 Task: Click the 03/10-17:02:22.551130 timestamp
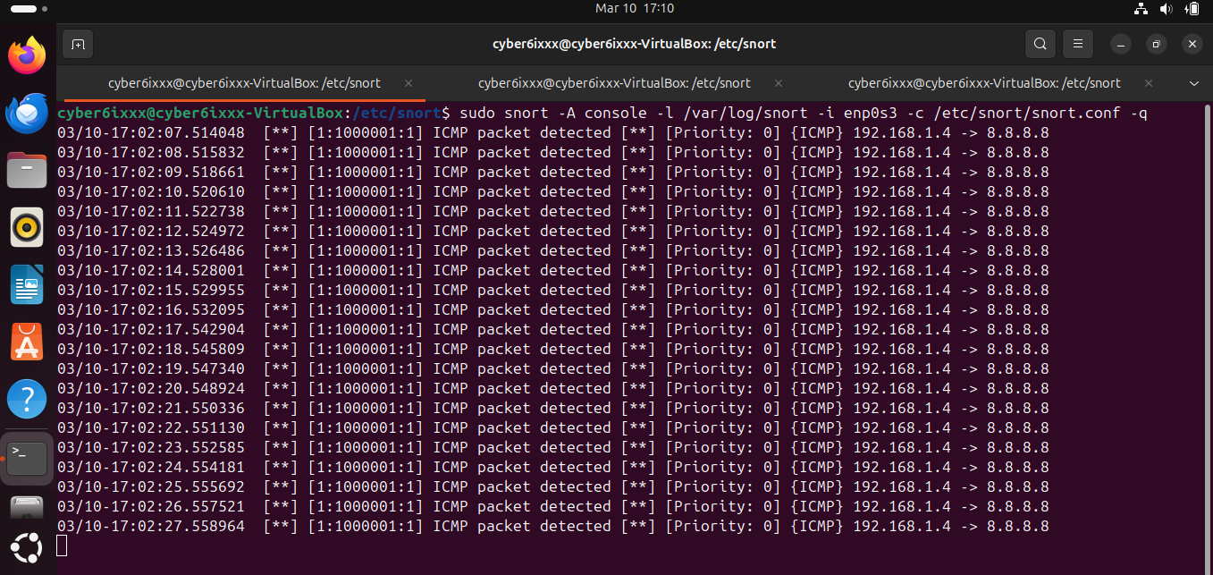click(x=151, y=428)
